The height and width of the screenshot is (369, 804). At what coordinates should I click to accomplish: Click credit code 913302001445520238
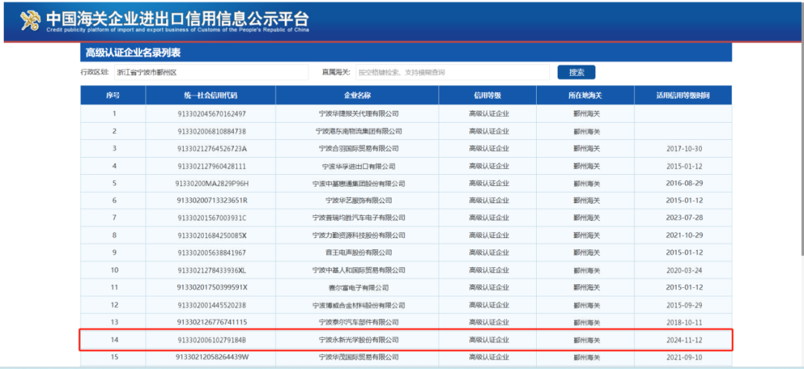211,305
